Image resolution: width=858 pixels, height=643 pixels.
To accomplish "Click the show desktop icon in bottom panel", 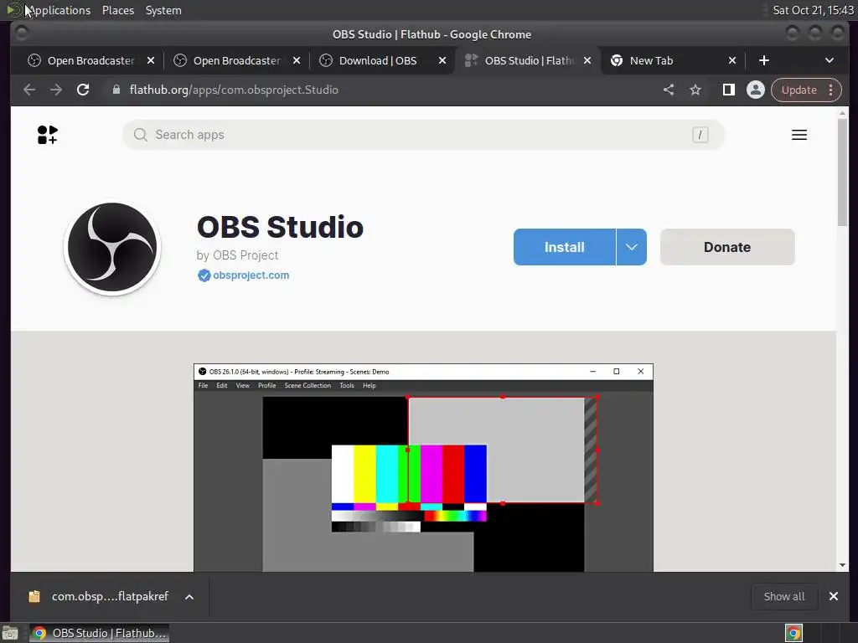I will (x=10, y=633).
